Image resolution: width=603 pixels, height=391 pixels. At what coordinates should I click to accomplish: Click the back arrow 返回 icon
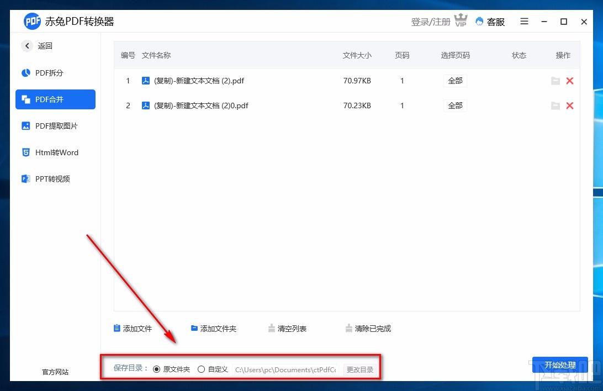[27, 46]
